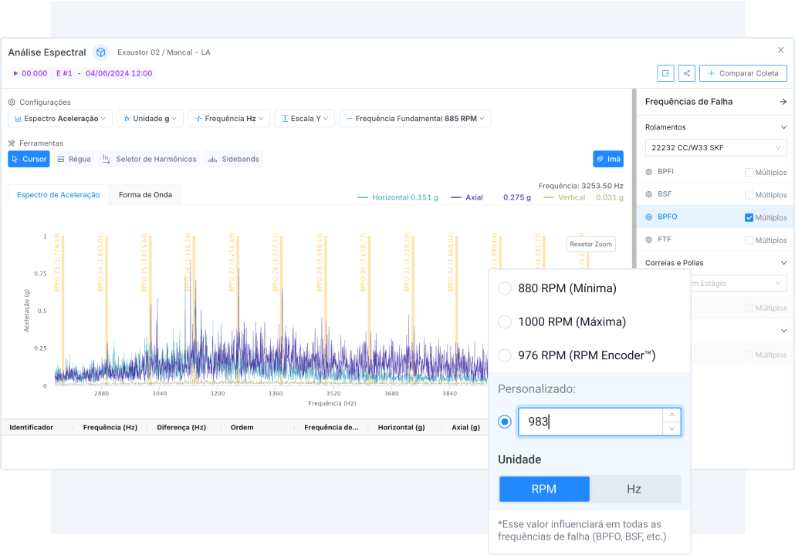Uncheck Múltiplos checkbox for BPFO
The height and width of the screenshot is (555, 795).
749,217
